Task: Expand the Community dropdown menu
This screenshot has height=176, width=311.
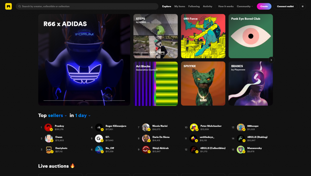Action: pyautogui.click(x=245, y=6)
